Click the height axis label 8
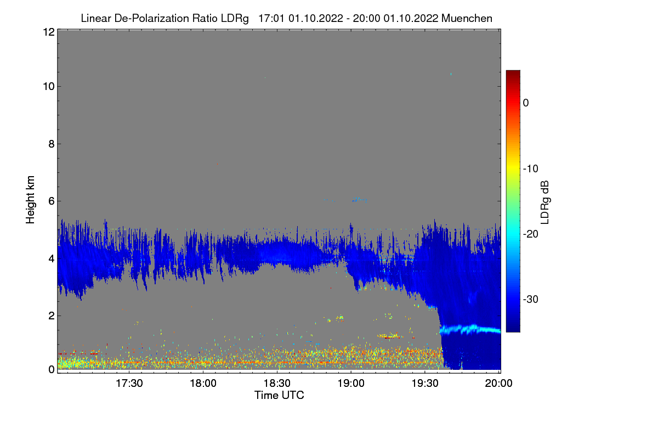 (x=50, y=144)
